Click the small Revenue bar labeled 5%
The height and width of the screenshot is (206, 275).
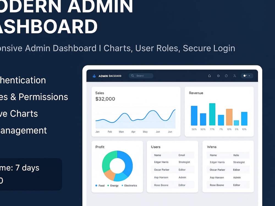click(237, 123)
